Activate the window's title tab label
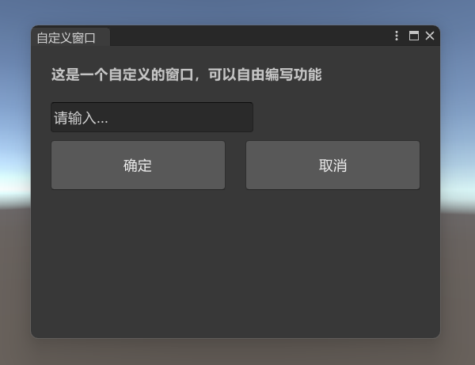475x365 pixels. coord(66,38)
